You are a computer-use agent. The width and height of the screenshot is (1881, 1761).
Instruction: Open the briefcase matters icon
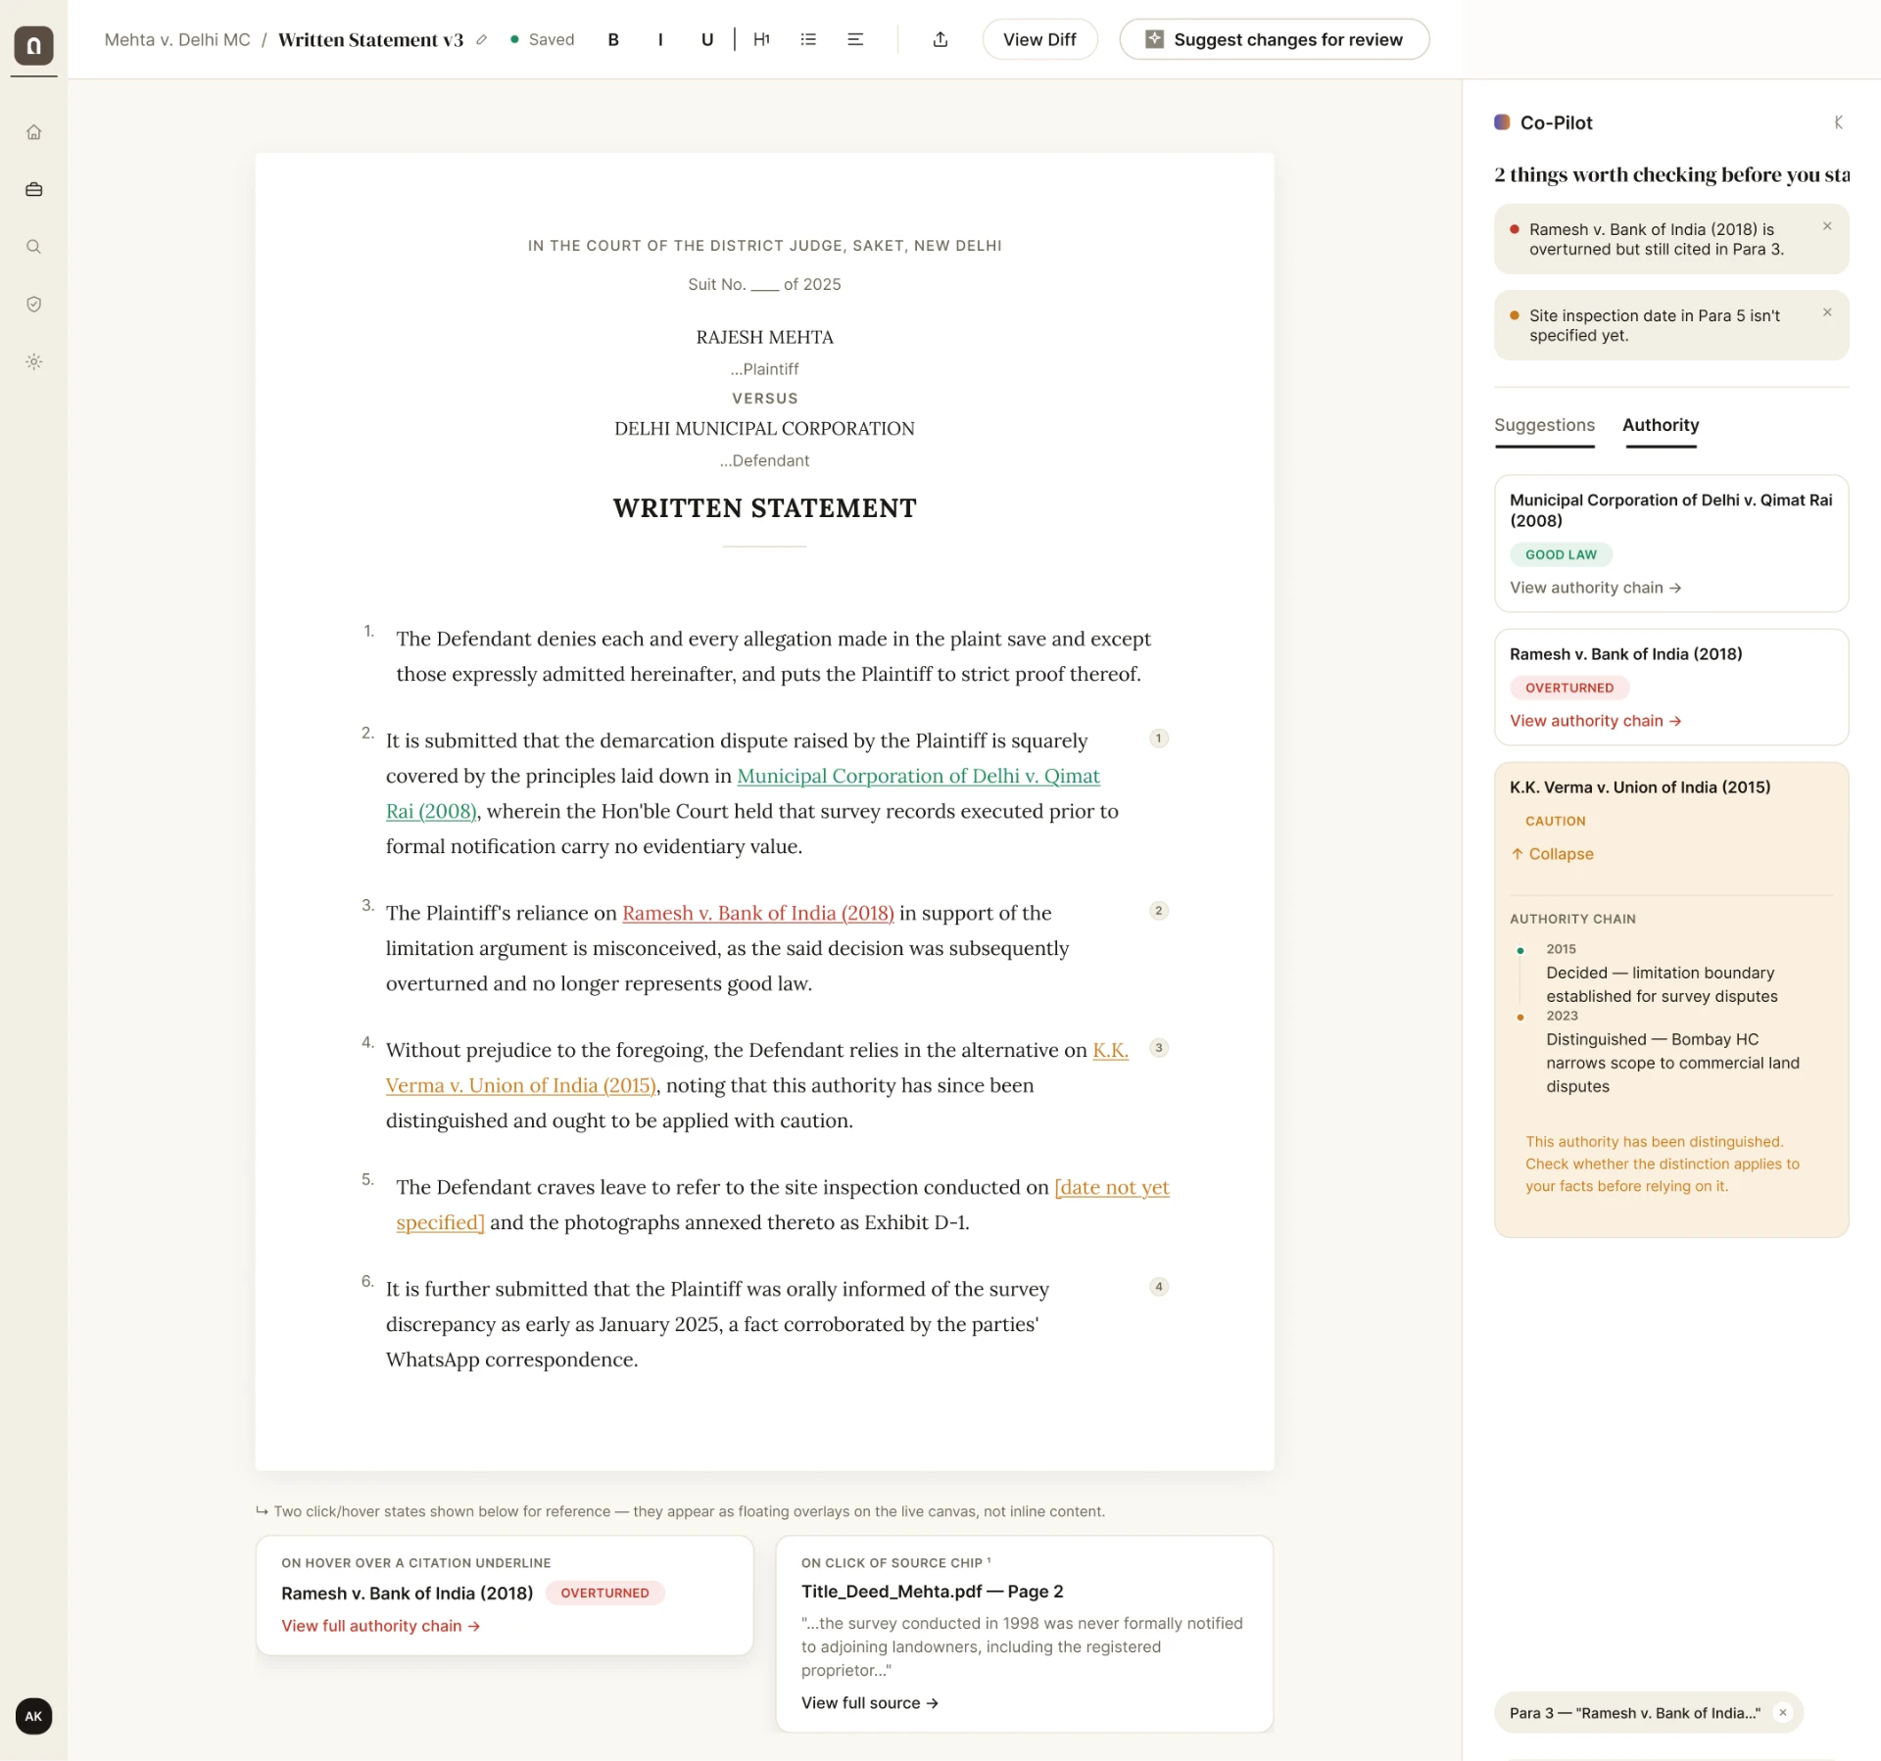pos(33,189)
